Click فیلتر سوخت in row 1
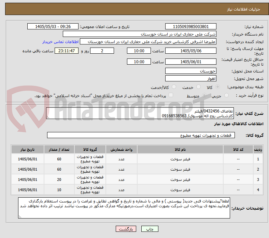Image resolution: width=269 pixels, height=238 pixels. pyautogui.click(x=180, y=159)
